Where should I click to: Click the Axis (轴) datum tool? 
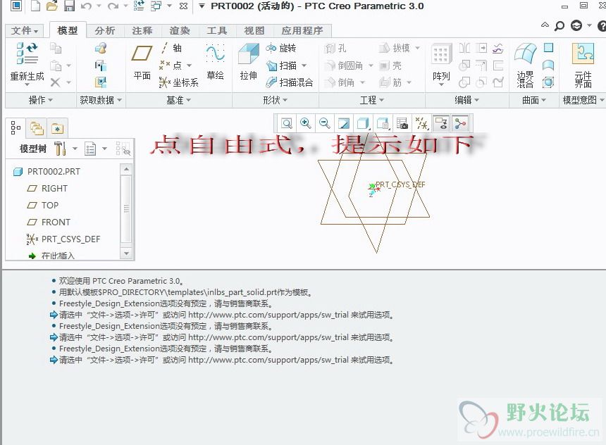tap(172, 48)
